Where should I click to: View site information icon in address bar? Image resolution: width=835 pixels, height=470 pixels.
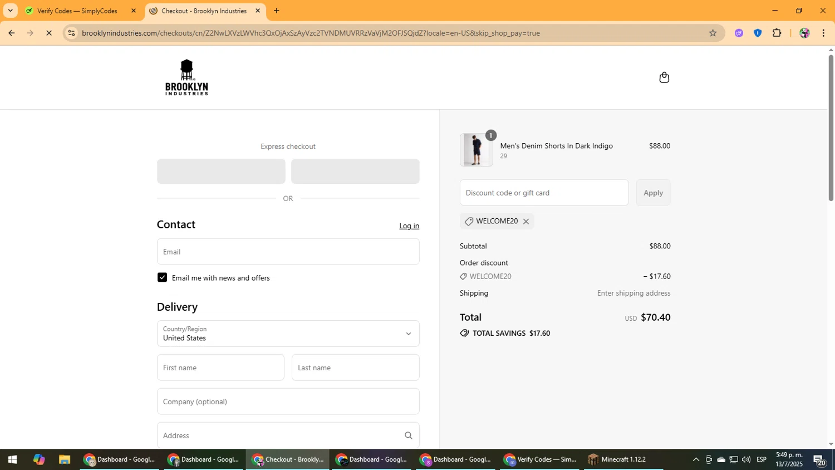point(71,33)
